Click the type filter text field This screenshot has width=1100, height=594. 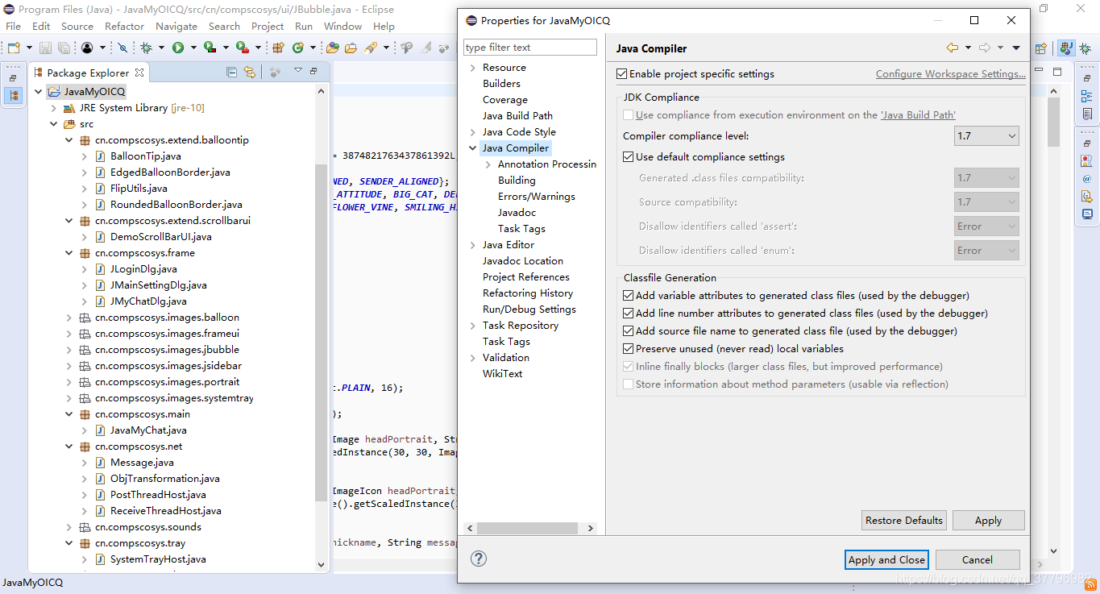point(530,48)
